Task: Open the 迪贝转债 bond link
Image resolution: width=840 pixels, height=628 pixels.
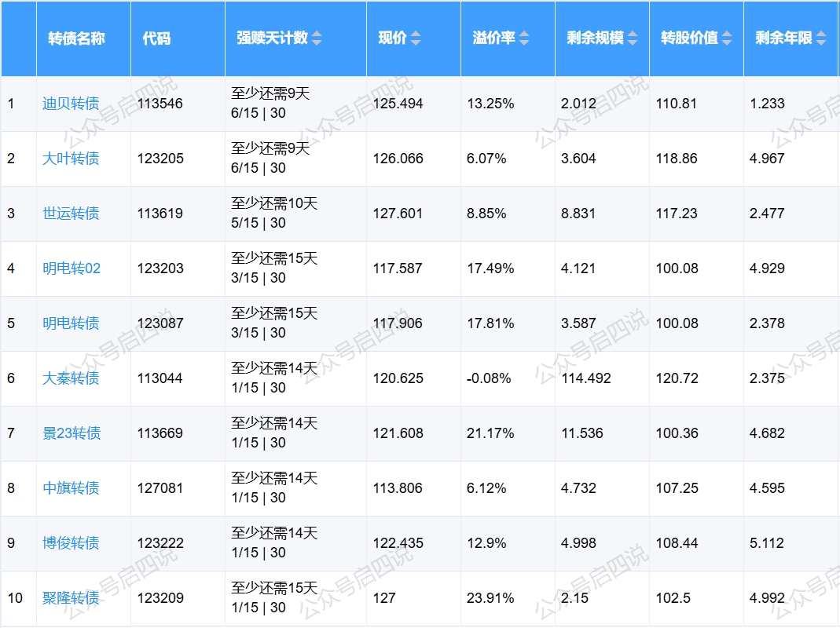Action: pos(71,104)
